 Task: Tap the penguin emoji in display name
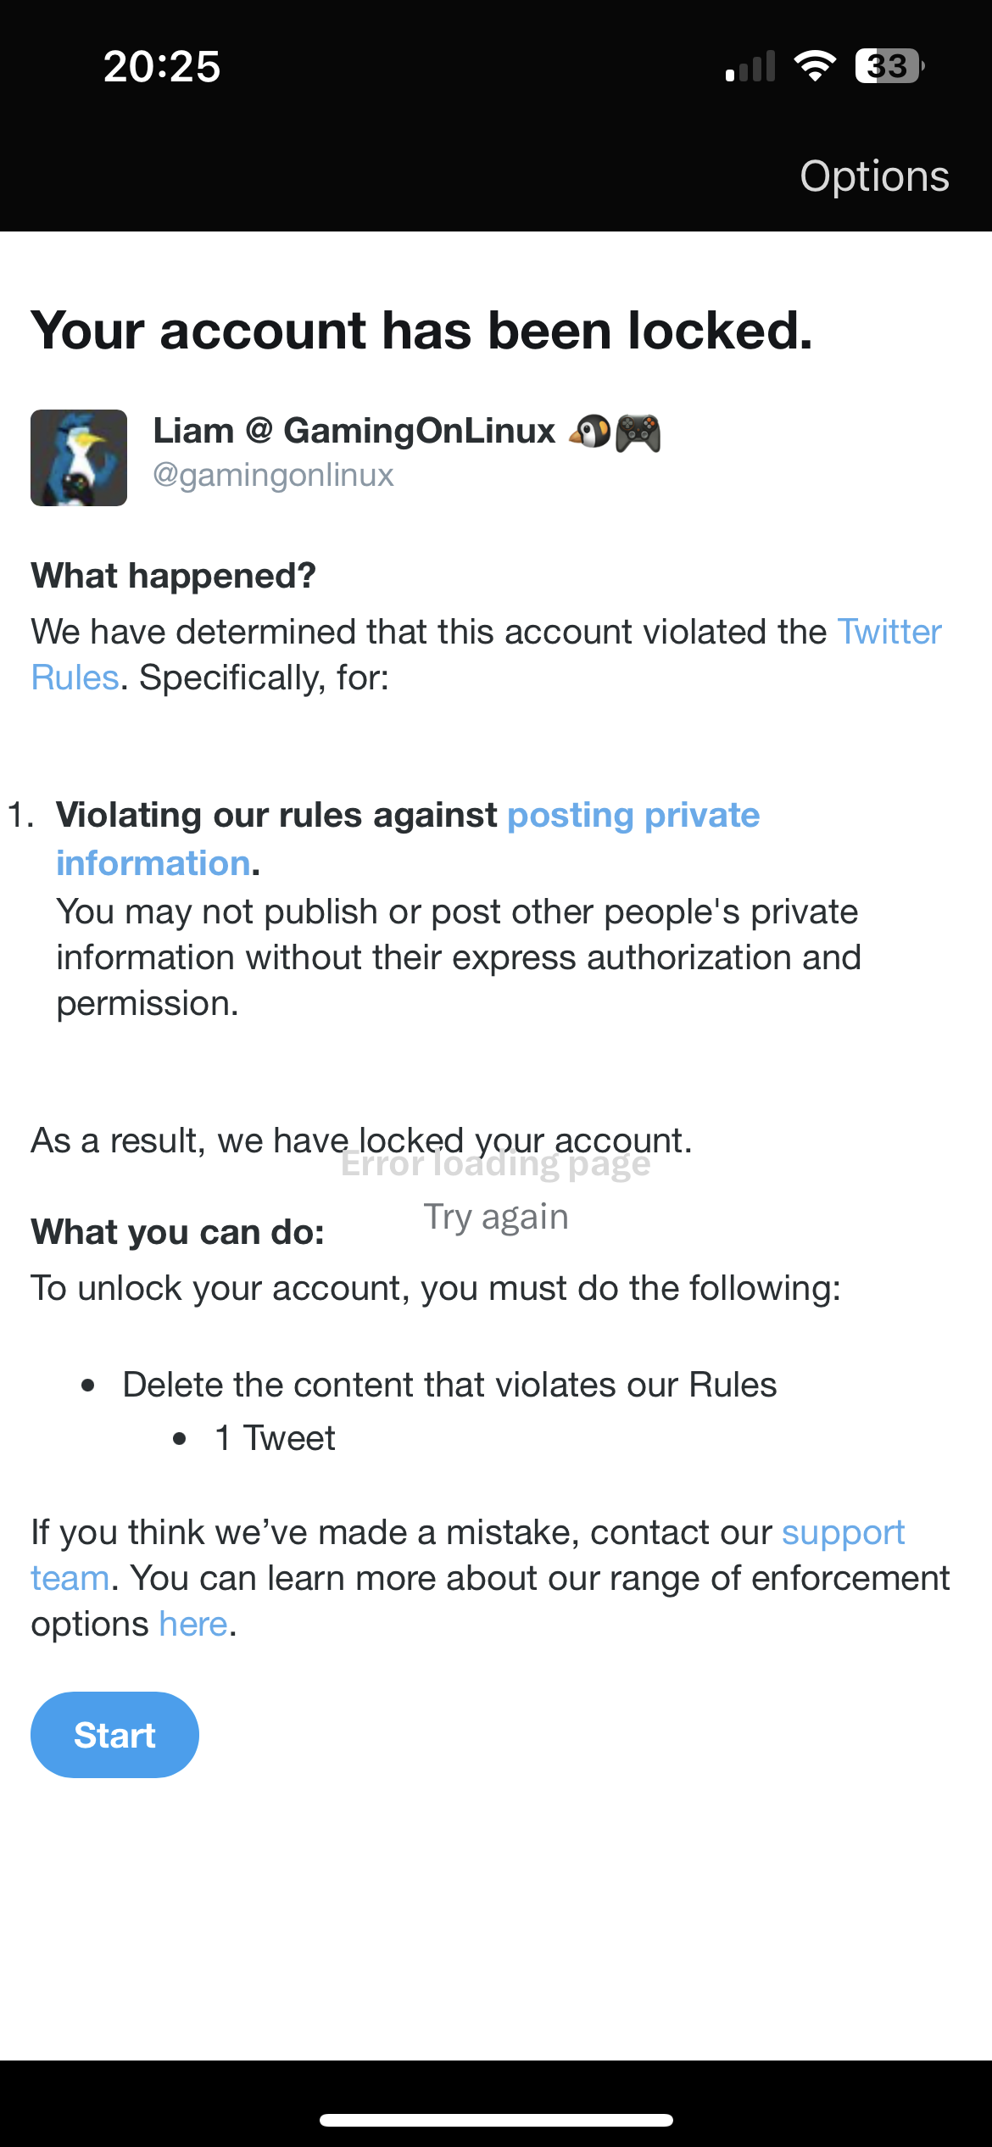click(590, 432)
